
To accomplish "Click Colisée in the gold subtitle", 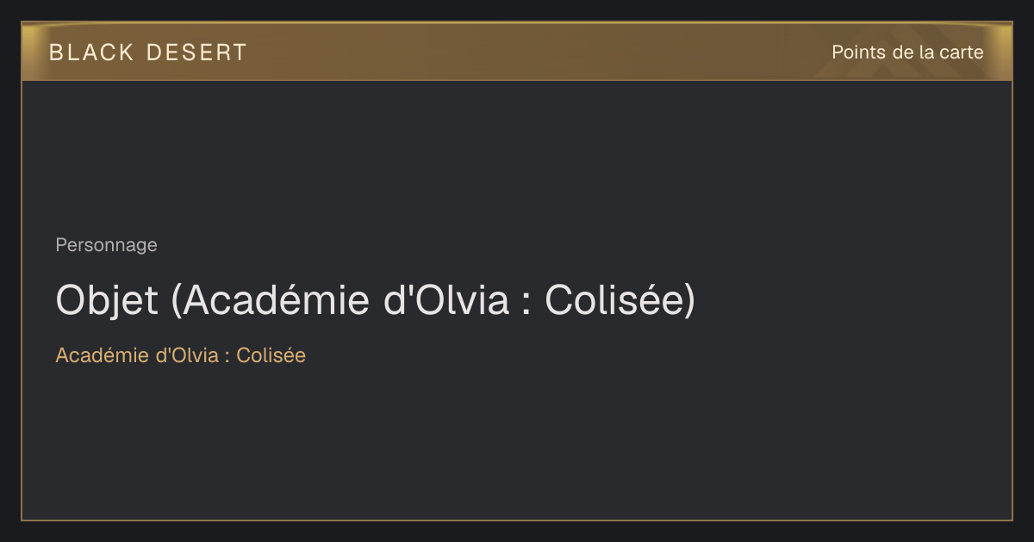I will [x=271, y=355].
